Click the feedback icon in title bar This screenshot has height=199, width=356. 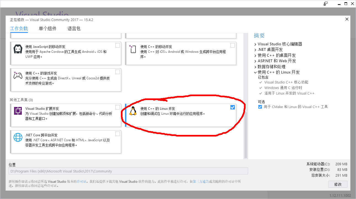coord(326,4)
